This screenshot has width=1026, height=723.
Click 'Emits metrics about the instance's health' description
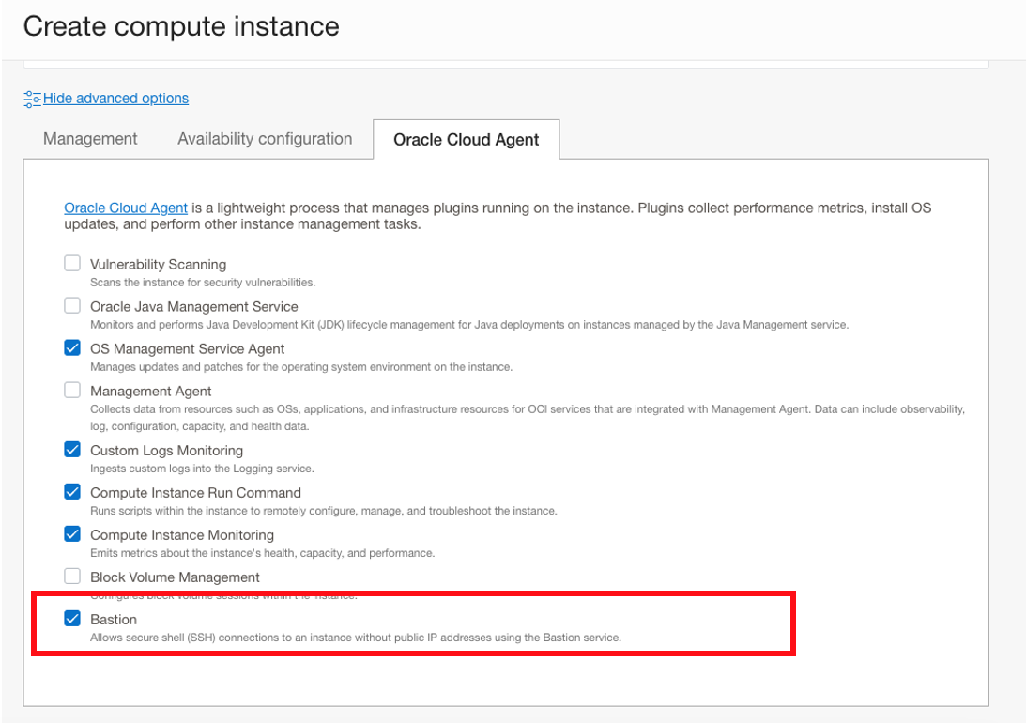pyautogui.click(x=263, y=553)
